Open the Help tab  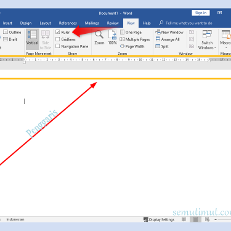(147, 23)
